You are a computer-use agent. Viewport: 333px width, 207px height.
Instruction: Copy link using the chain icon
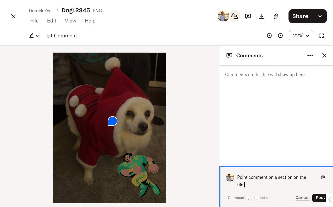coord(276,16)
